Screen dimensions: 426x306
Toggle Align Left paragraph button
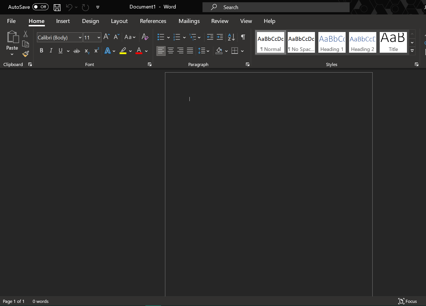pyautogui.click(x=161, y=51)
